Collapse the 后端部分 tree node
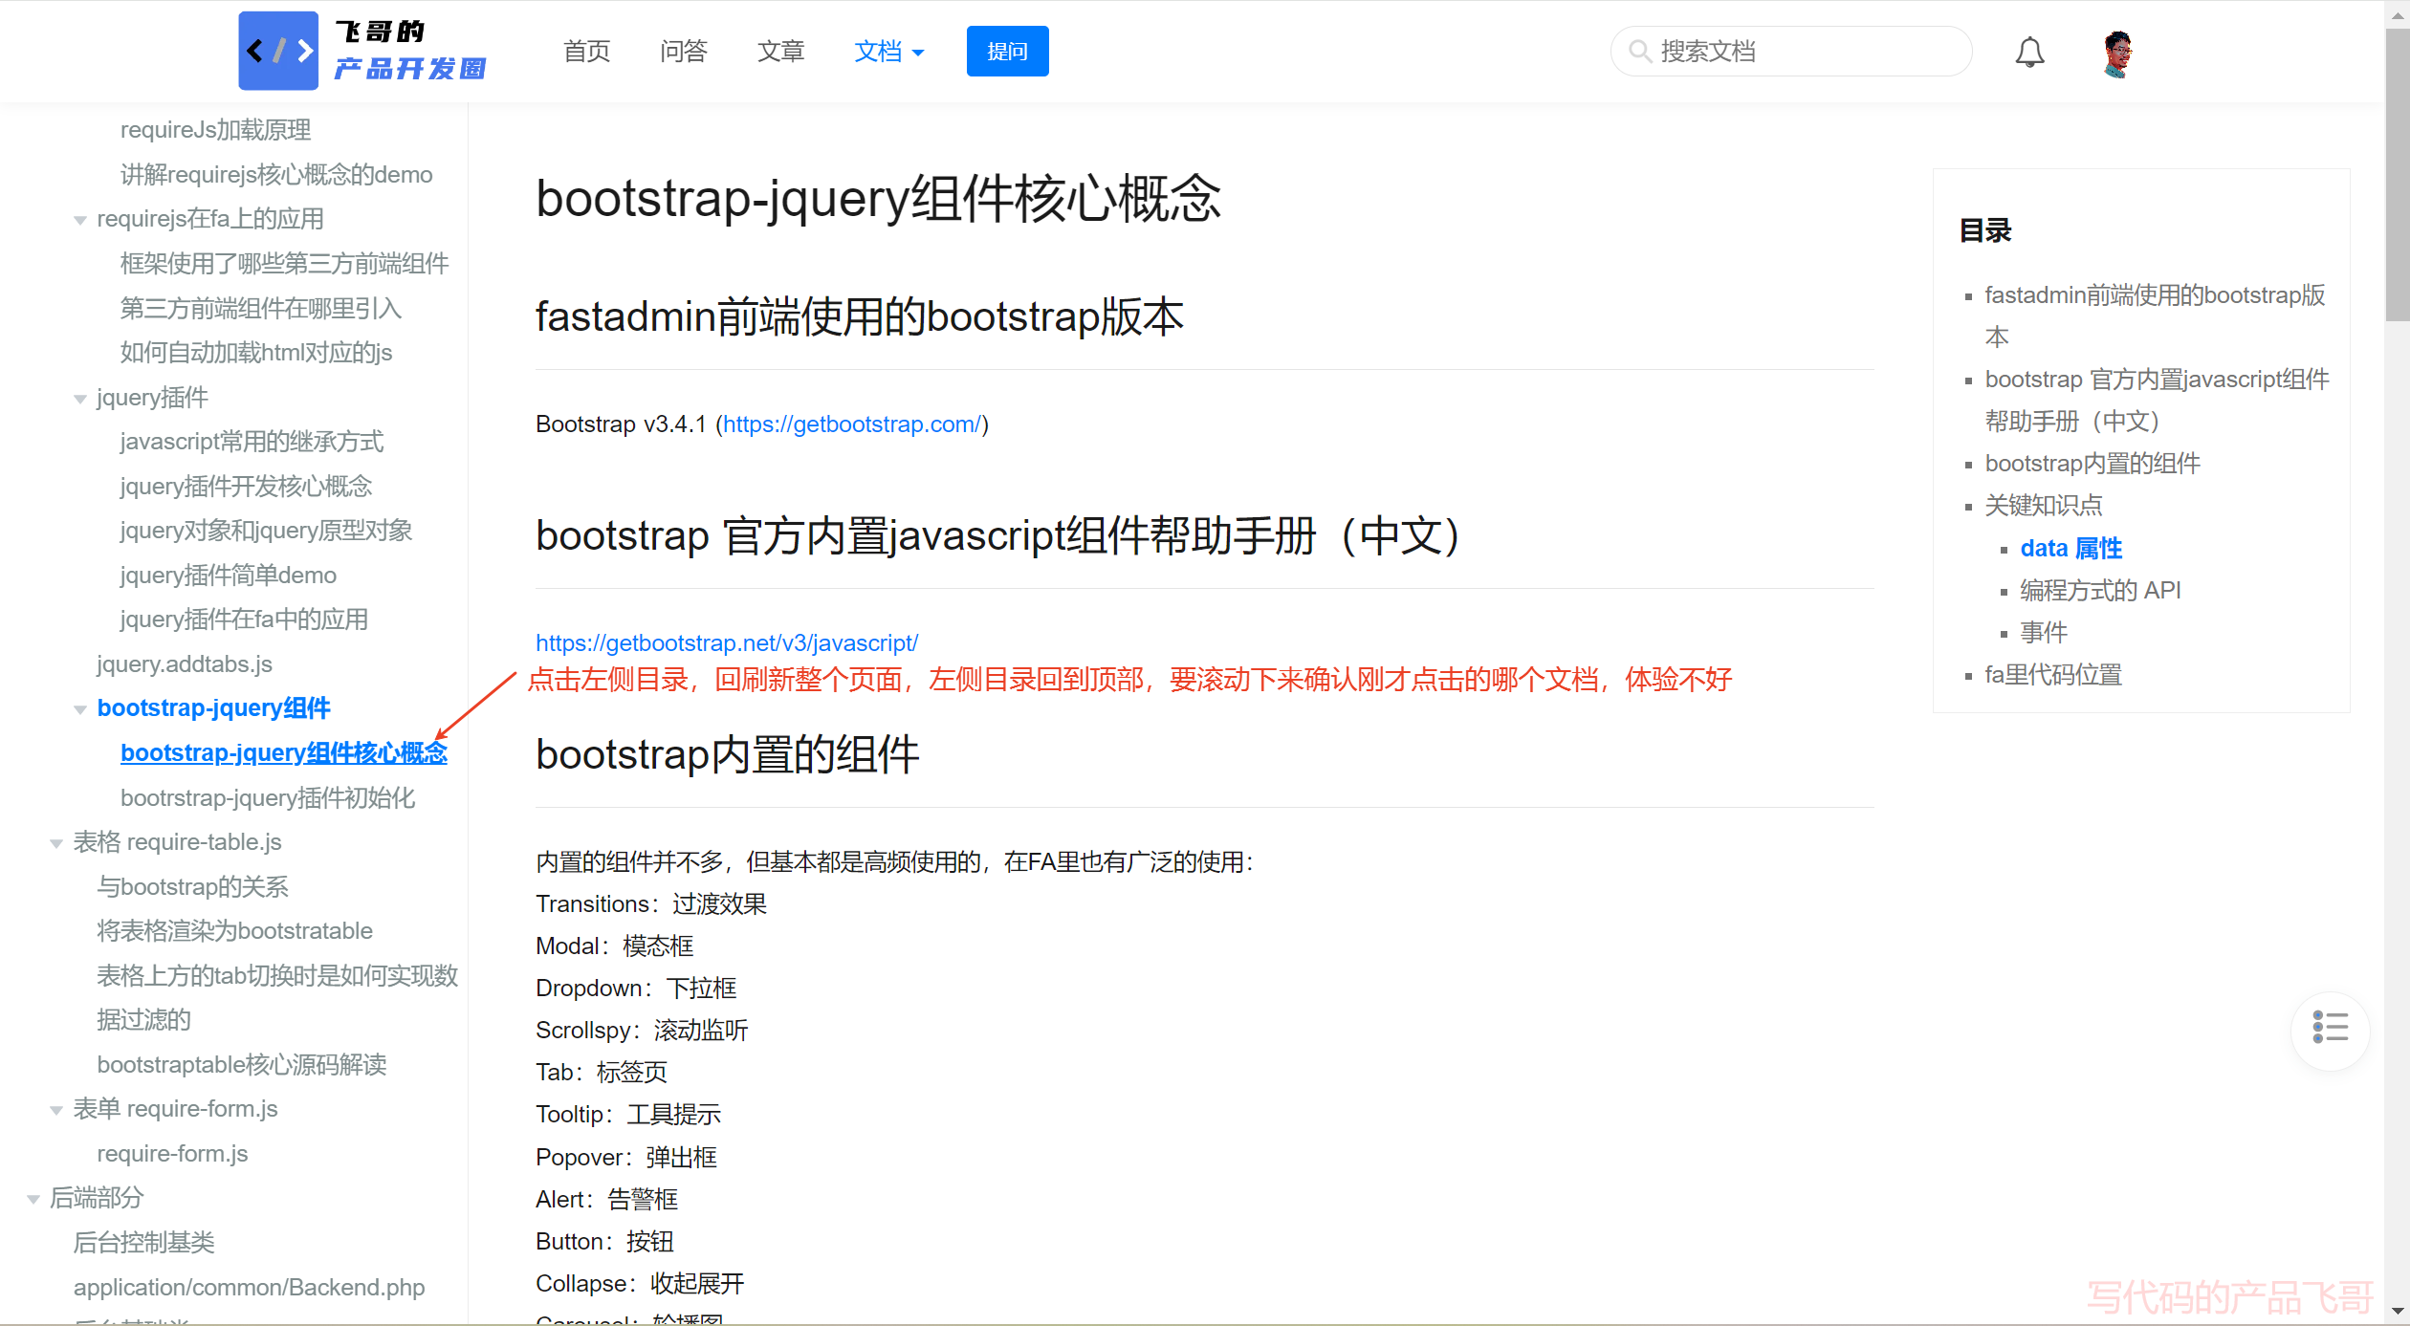The height and width of the screenshot is (1326, 2410). tap(33, 1199)
